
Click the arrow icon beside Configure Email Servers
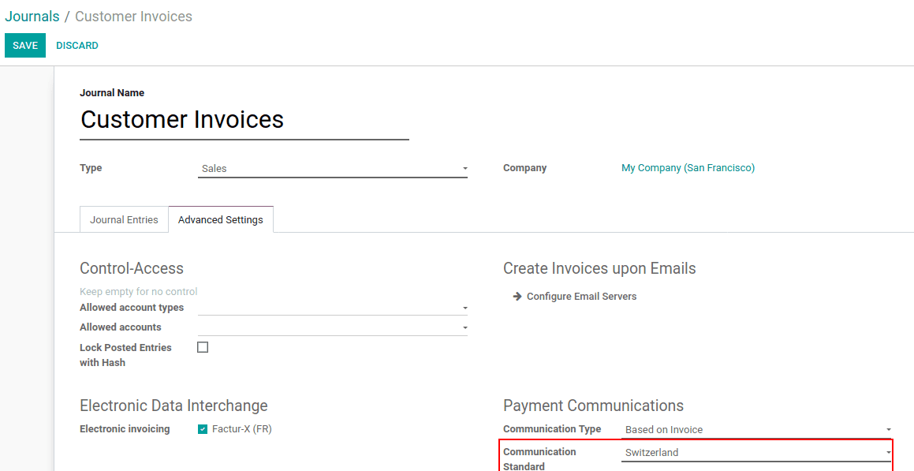coord(517,296)
